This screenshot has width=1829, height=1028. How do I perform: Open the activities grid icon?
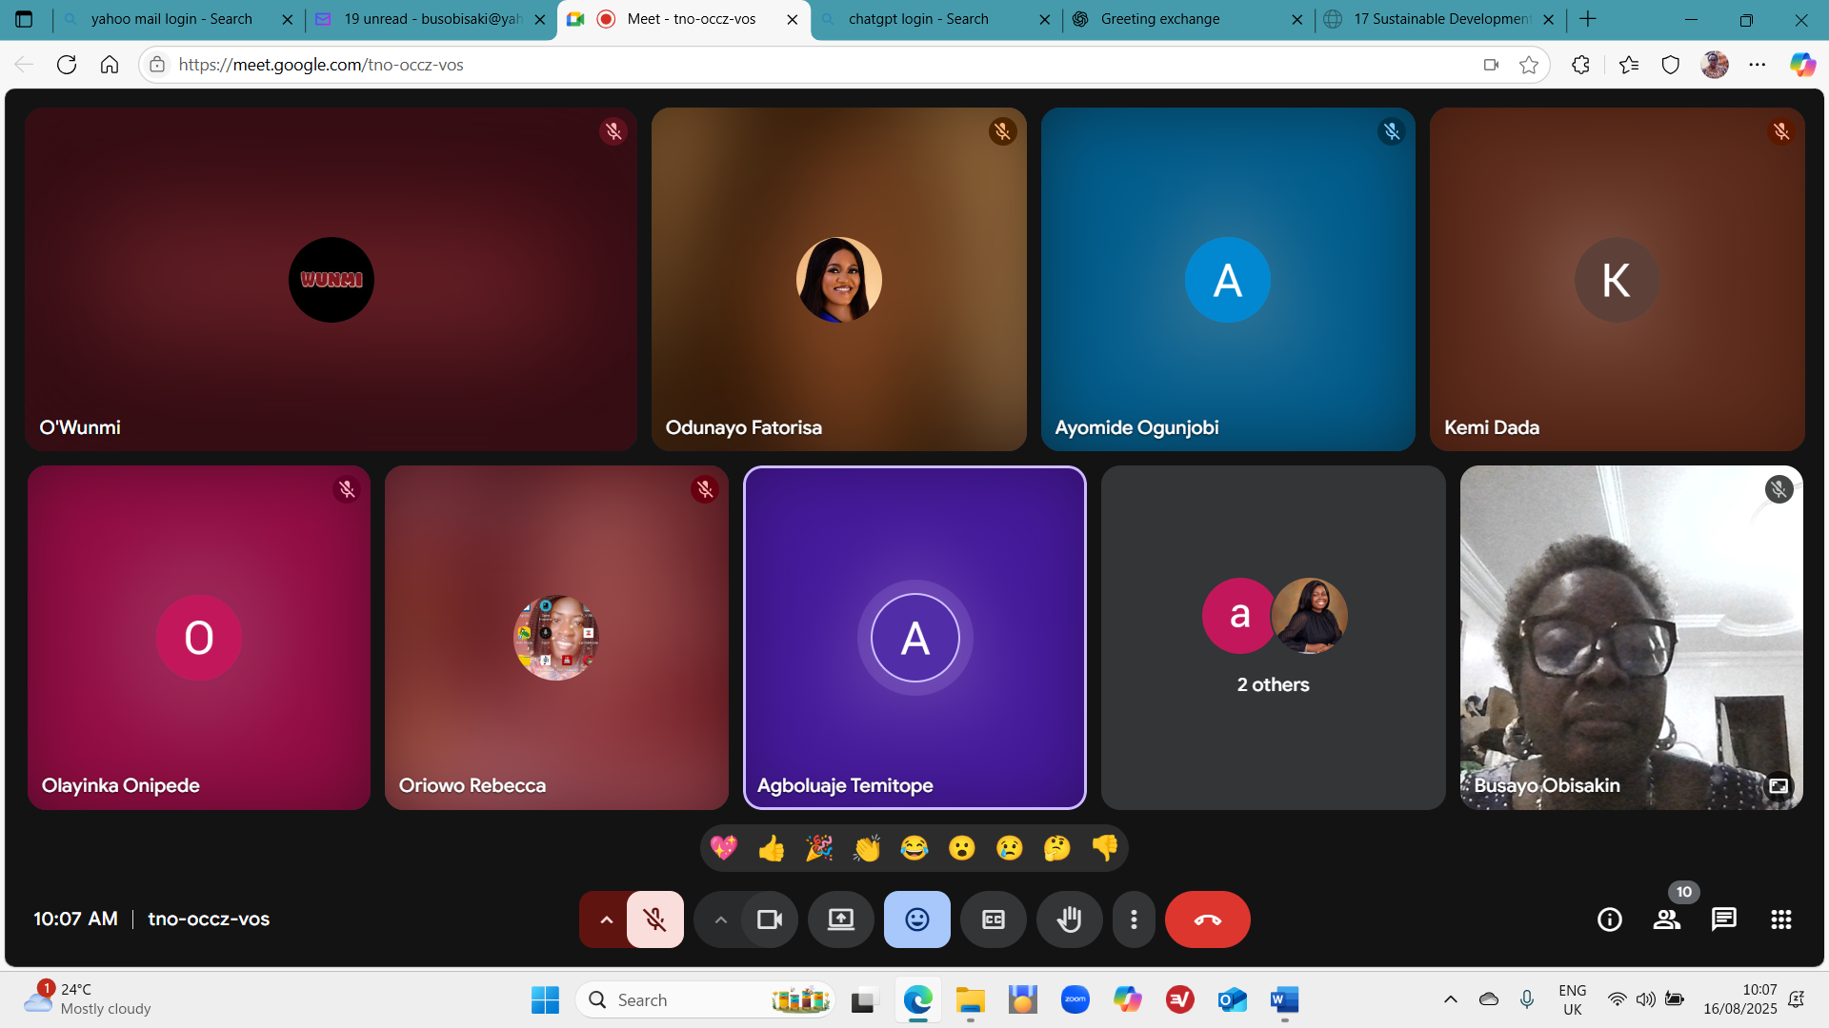[1781, 919]
